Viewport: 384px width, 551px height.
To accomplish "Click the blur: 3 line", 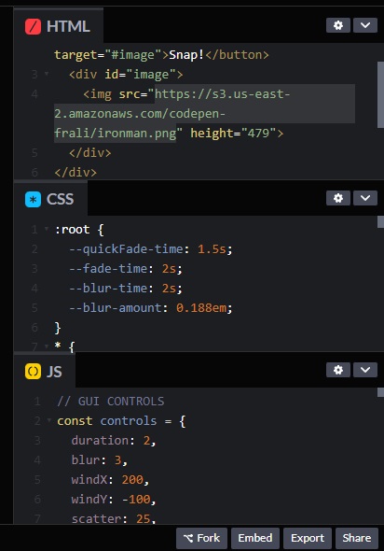I will [x=99, y=460].
